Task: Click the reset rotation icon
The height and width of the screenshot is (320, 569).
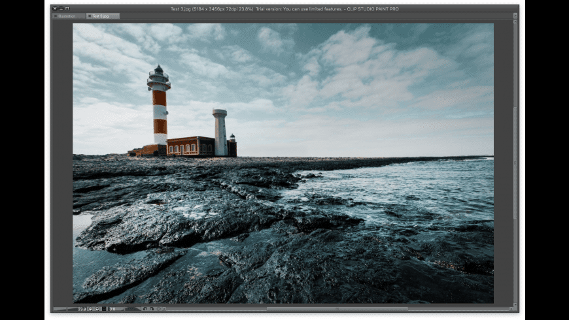Action: pyautogui.click(x=159, y=309)
